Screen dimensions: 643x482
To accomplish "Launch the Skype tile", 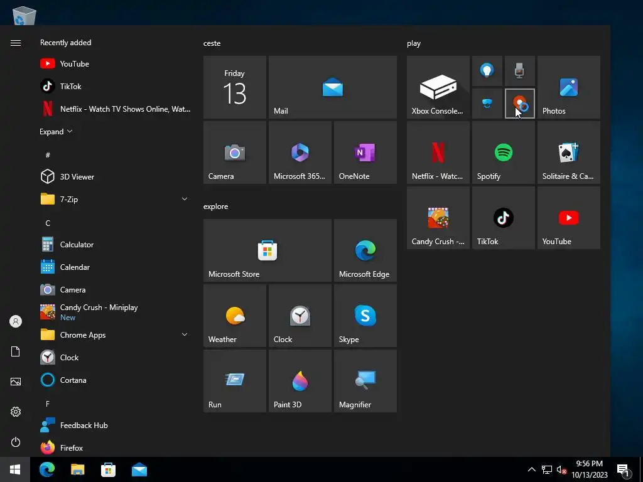I will [x=365, y=316].
